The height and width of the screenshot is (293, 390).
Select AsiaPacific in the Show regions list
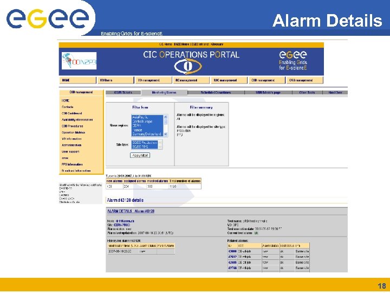147,117
